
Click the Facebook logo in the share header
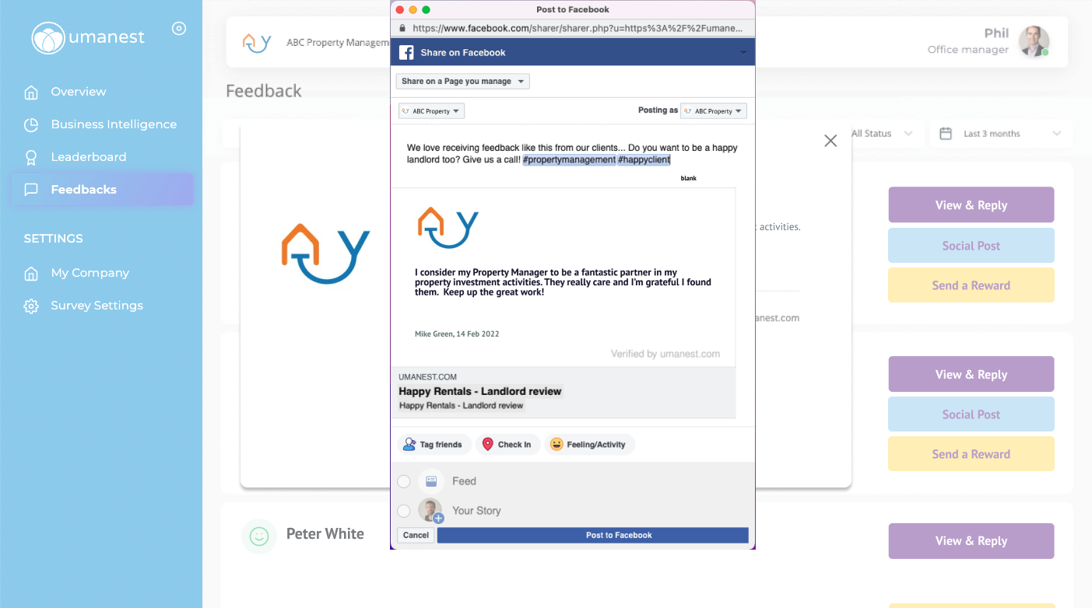(x=406, y=53)
